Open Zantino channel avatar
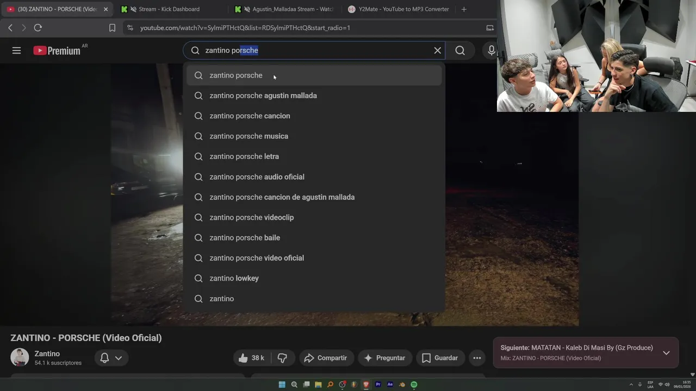The height and width of the screenshot is (391, 696). 20,357
